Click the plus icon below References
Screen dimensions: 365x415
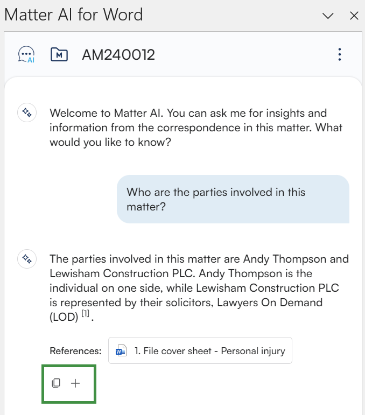click(75, 383)
